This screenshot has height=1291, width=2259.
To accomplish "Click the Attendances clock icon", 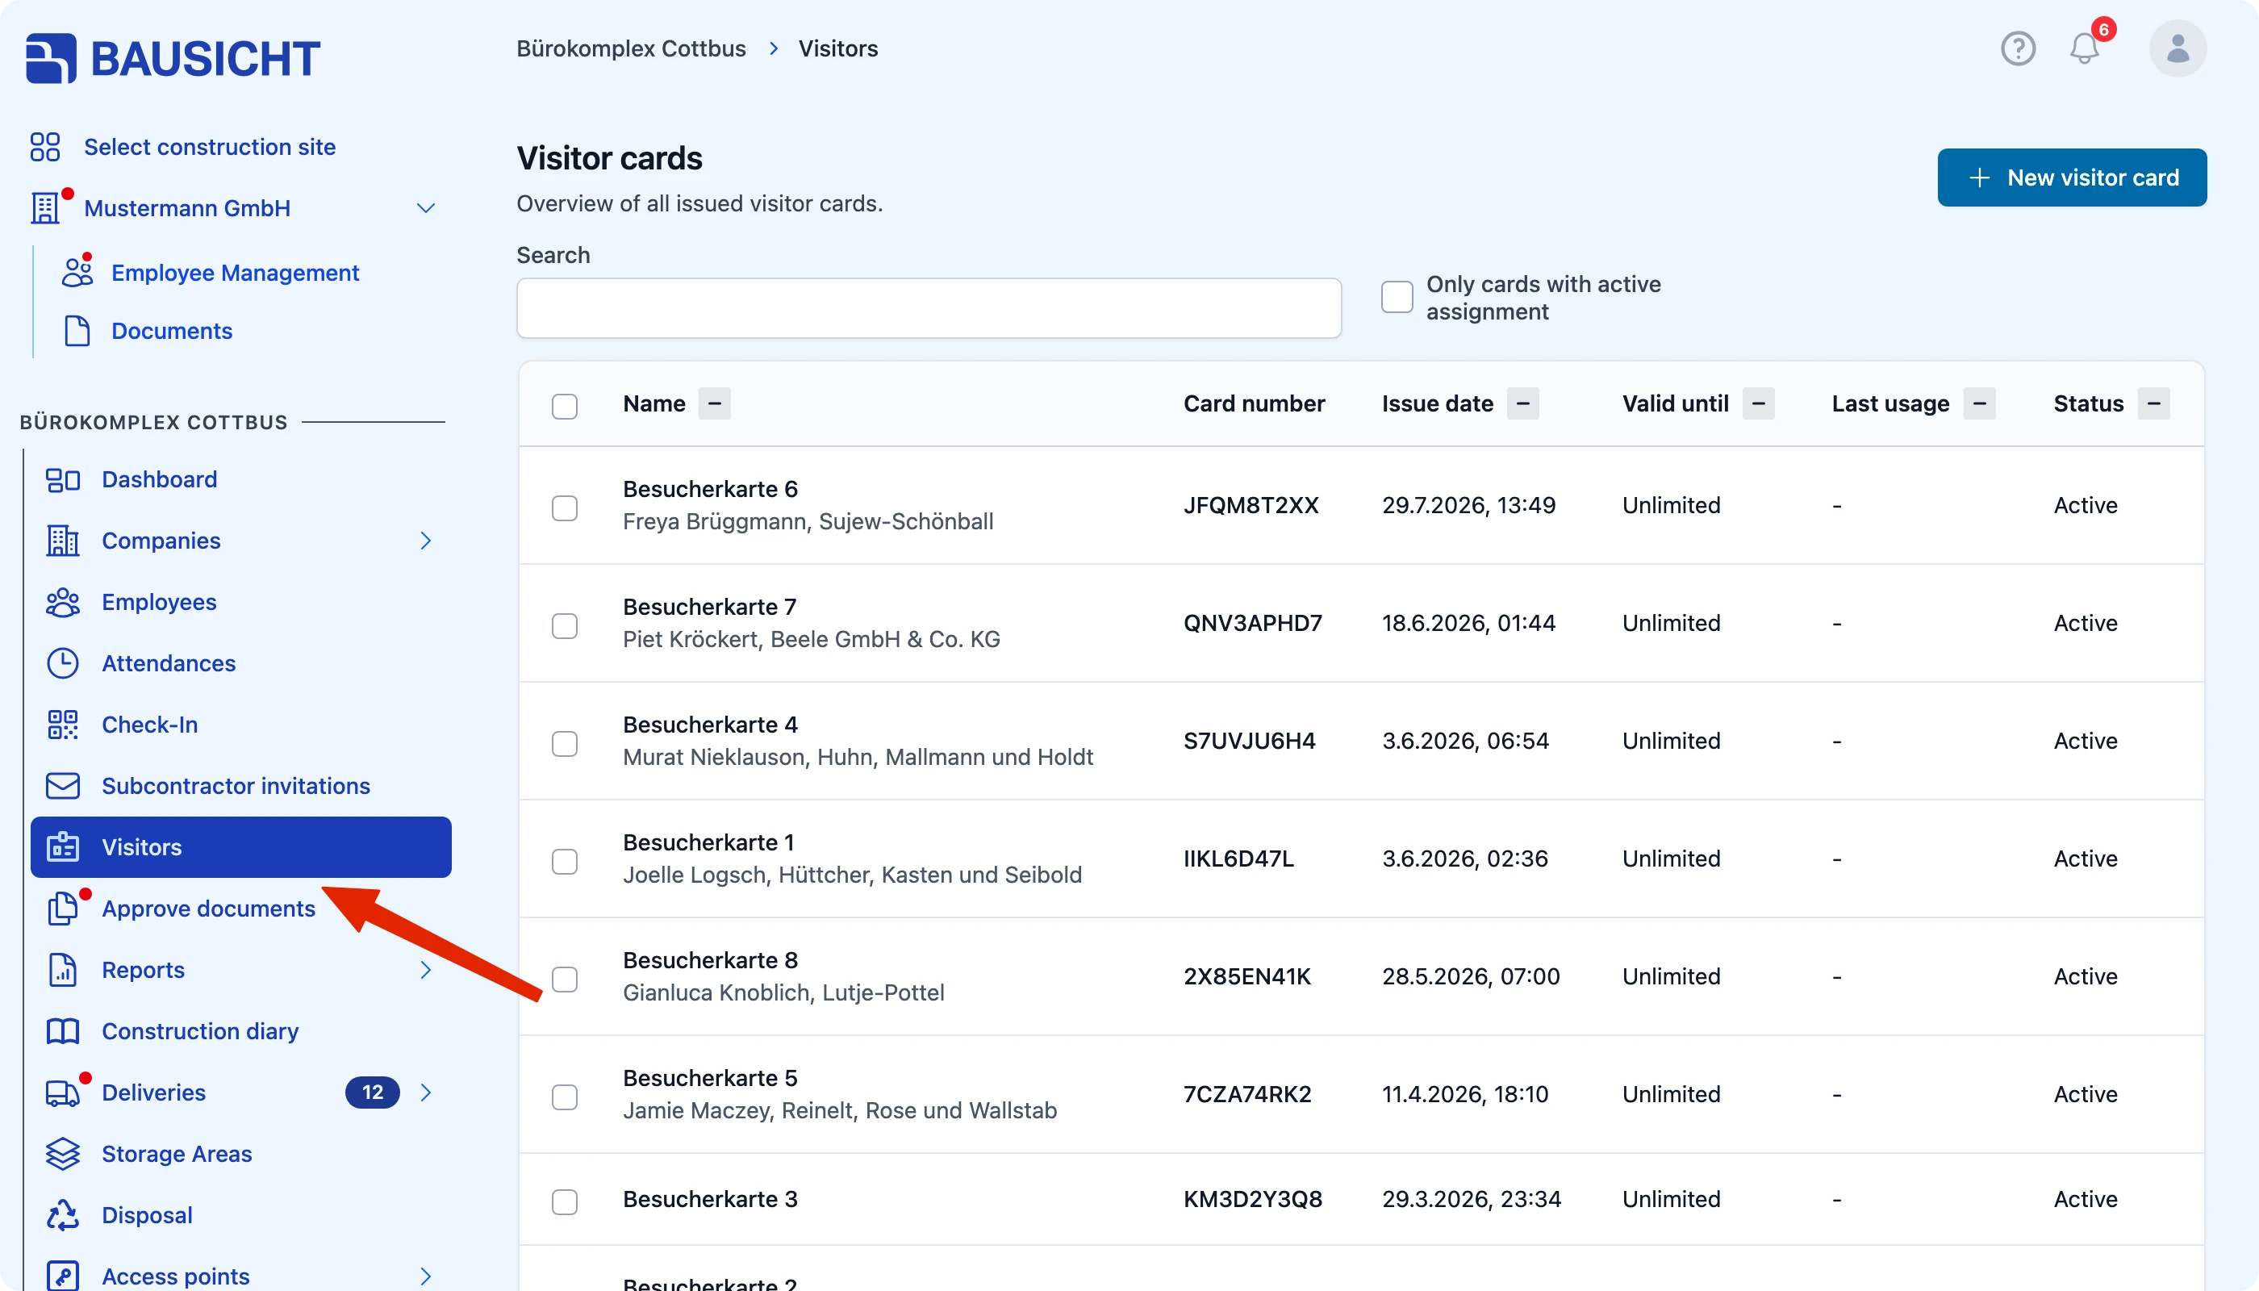I will [63, 663].
